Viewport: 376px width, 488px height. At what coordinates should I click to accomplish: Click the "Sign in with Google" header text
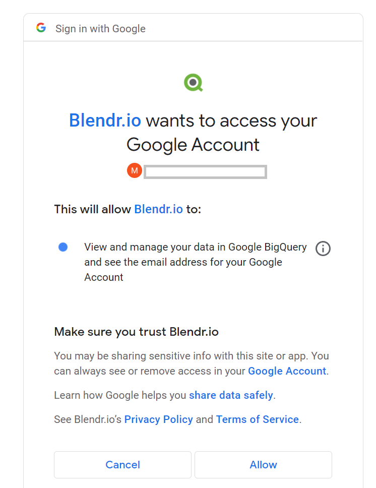click(100, 29)
